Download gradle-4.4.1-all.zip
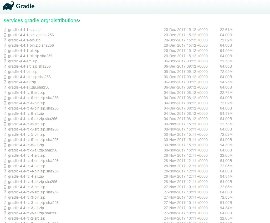Screen dimensions: 270x223 pyautogui.click(x=24, y=51)
